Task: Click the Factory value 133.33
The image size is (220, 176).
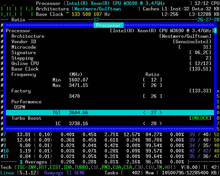Action: [200, 91]
